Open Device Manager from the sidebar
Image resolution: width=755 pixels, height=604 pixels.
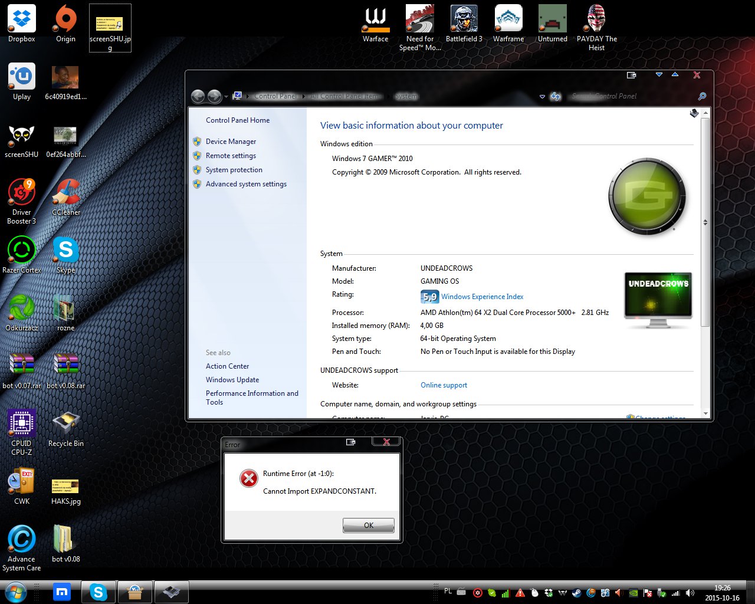click(231, 142)
